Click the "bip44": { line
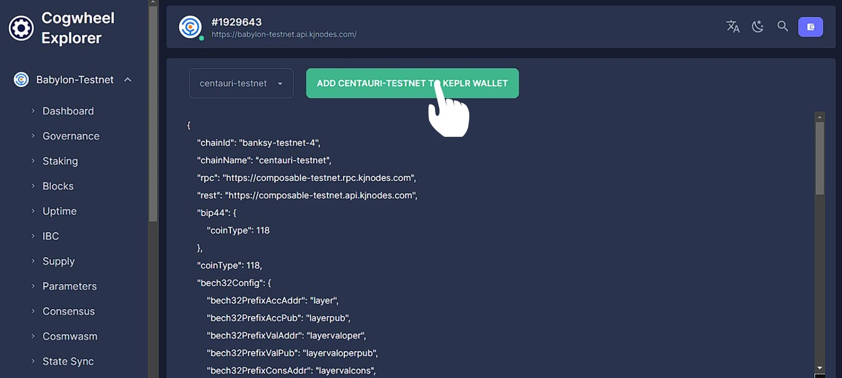The width and height of the screenshot is (842, 378). coord(217,213)
